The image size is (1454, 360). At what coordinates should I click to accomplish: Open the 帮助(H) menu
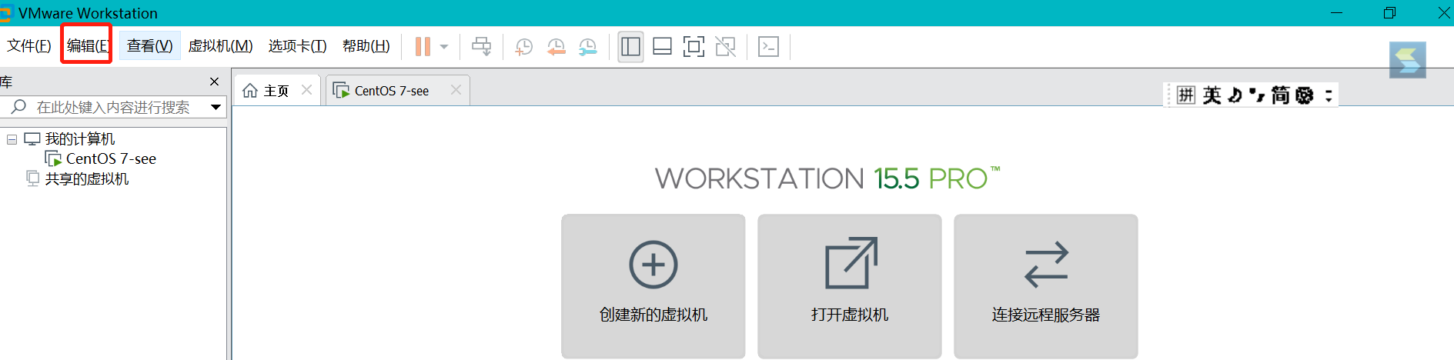(x=366, y=46)
